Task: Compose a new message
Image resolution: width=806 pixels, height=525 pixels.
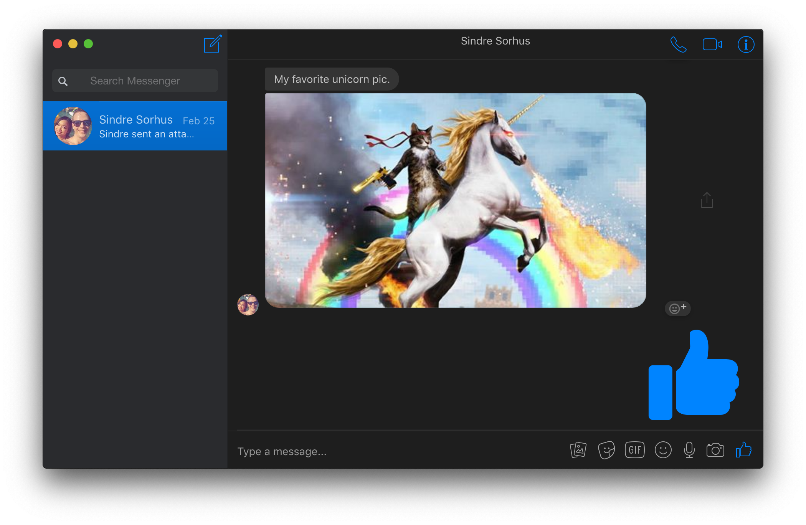Action: click(212, 44)
